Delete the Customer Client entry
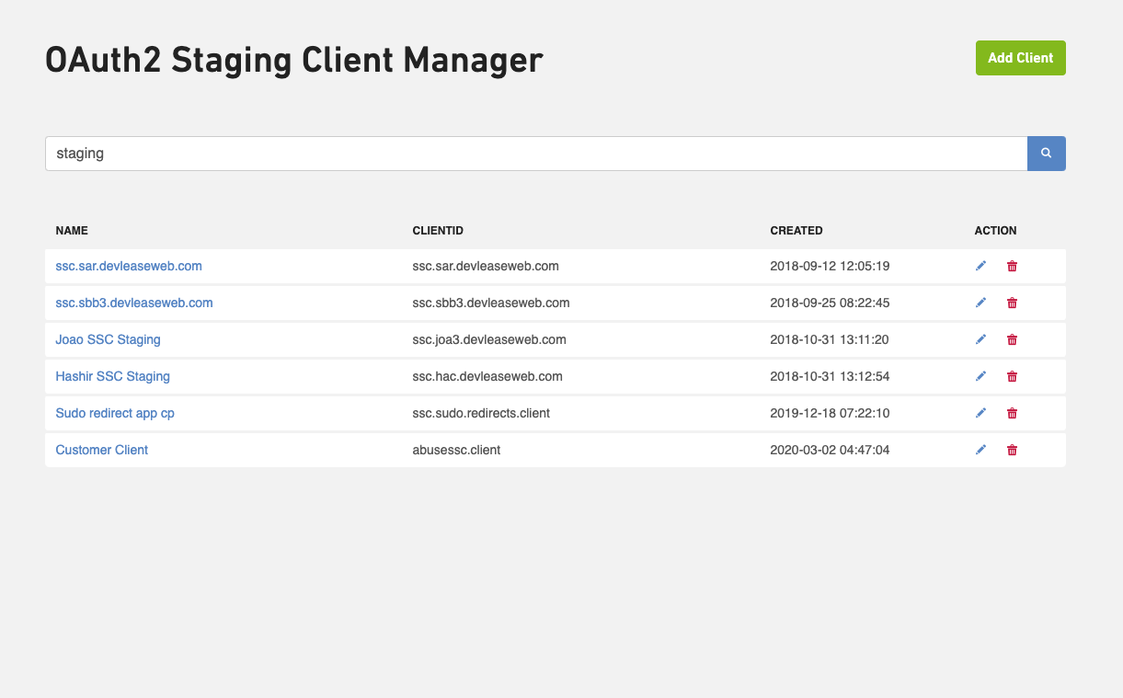Image resolution: width=1123 pixels, height=698 pixels. [x=1012, y=450]
